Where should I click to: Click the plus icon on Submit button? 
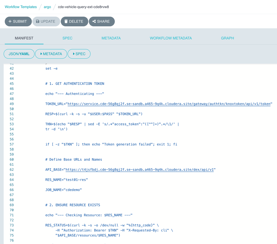10,21
